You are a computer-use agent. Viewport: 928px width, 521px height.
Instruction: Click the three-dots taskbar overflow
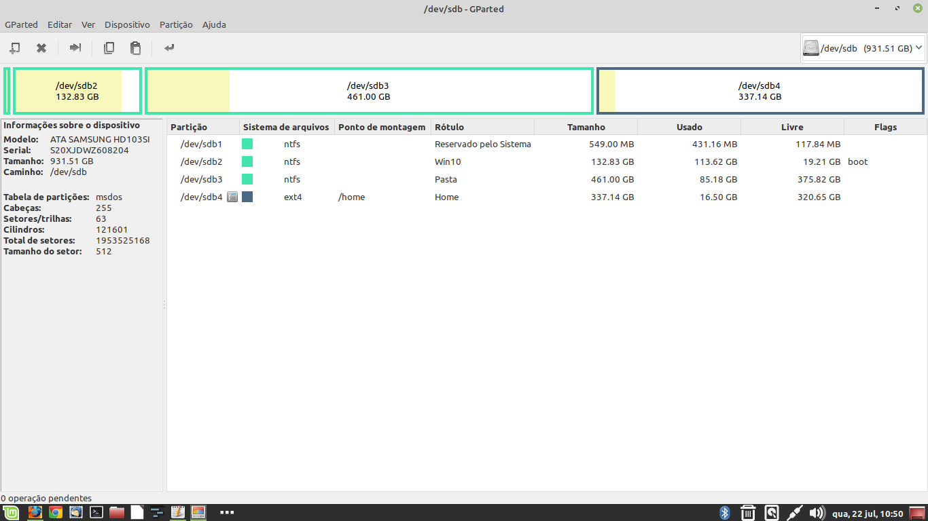click(227, 512)
